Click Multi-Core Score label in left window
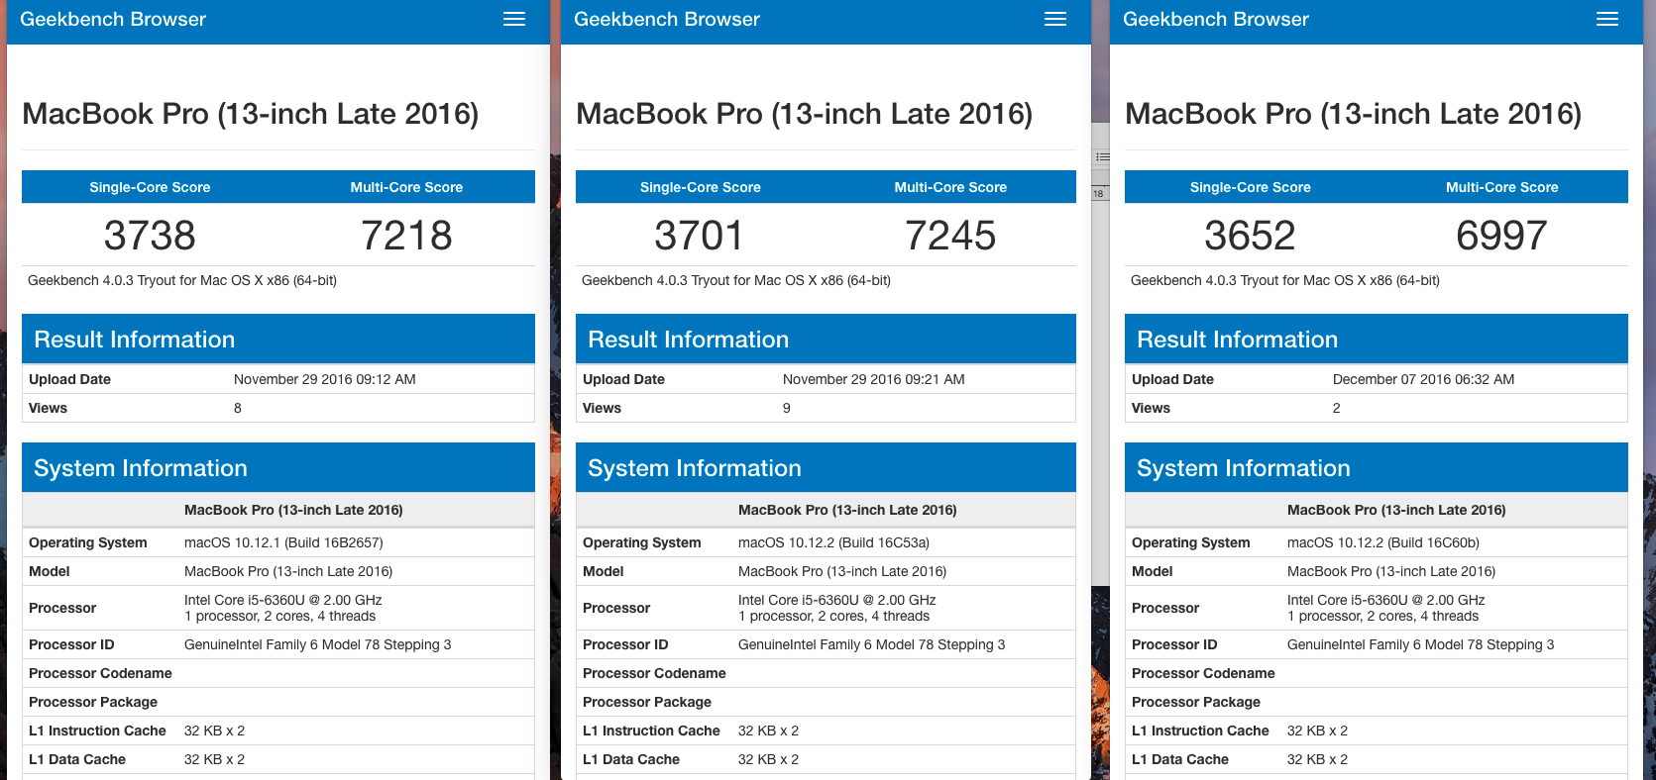The image size is (1656, 780). click(406, 187)
